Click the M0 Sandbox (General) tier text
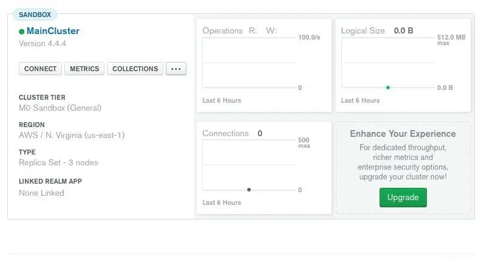Image resolution: width=484 pixels, height=259 pixels. pos(60,108)
